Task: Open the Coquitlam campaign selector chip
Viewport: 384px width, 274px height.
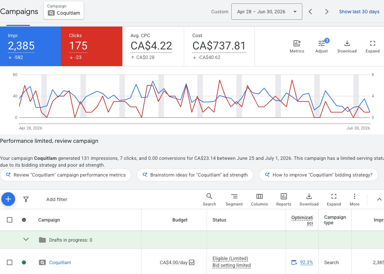Action: point(64,10)
